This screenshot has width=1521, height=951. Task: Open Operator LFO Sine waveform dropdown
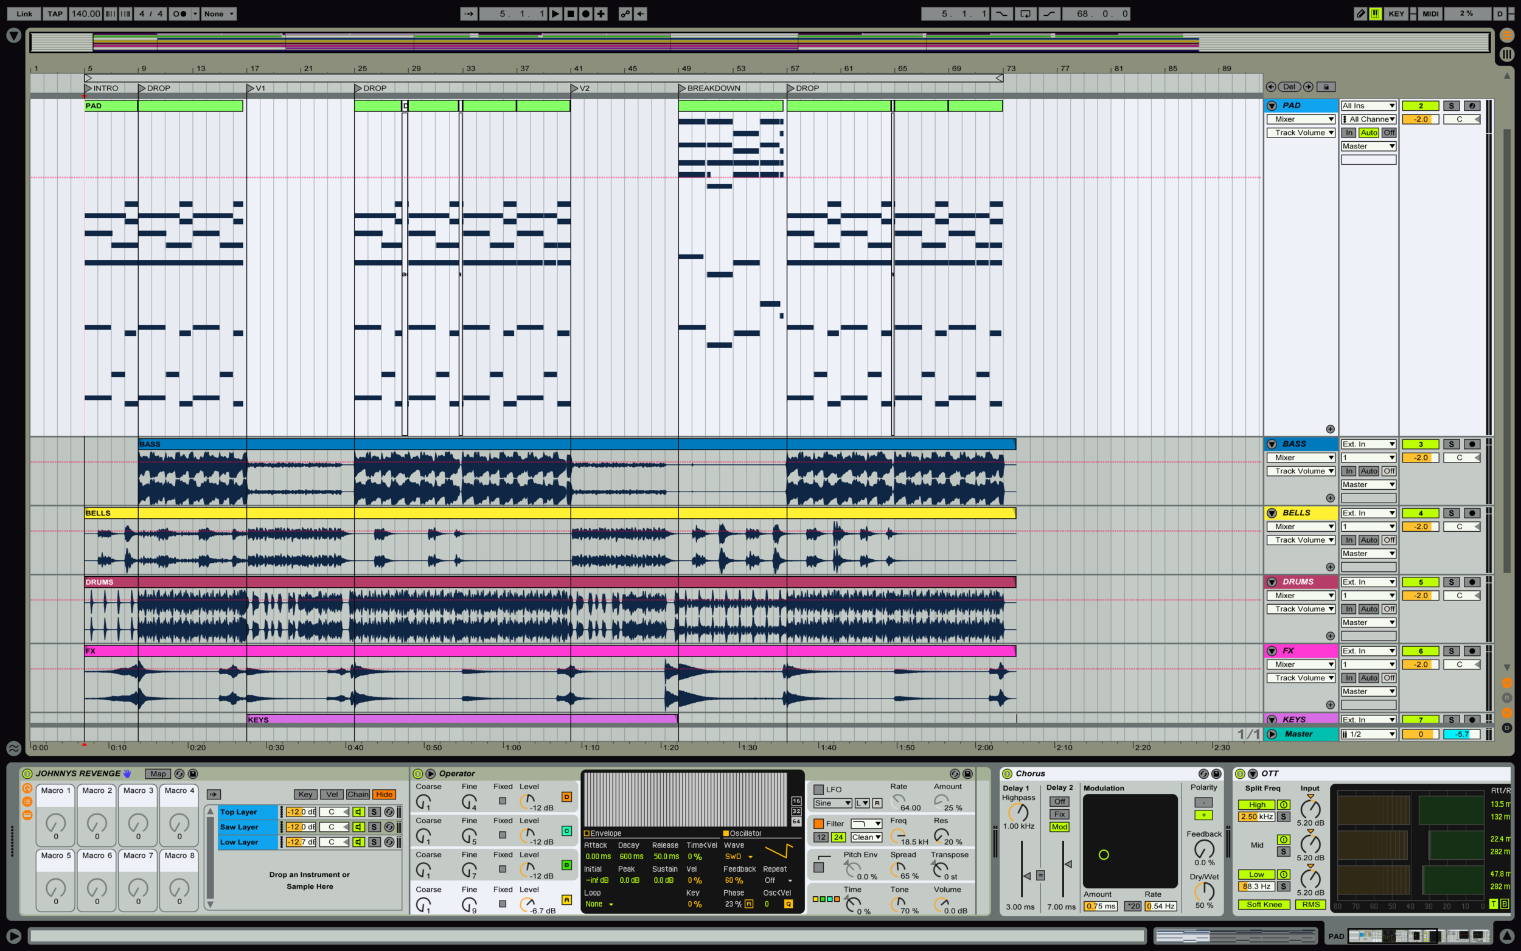[x=832, y=803]
